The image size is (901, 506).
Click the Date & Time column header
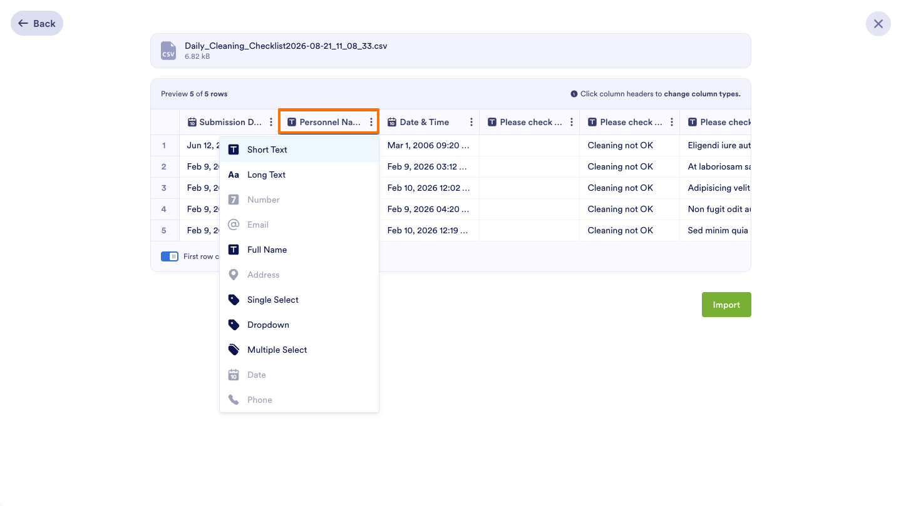430,122
